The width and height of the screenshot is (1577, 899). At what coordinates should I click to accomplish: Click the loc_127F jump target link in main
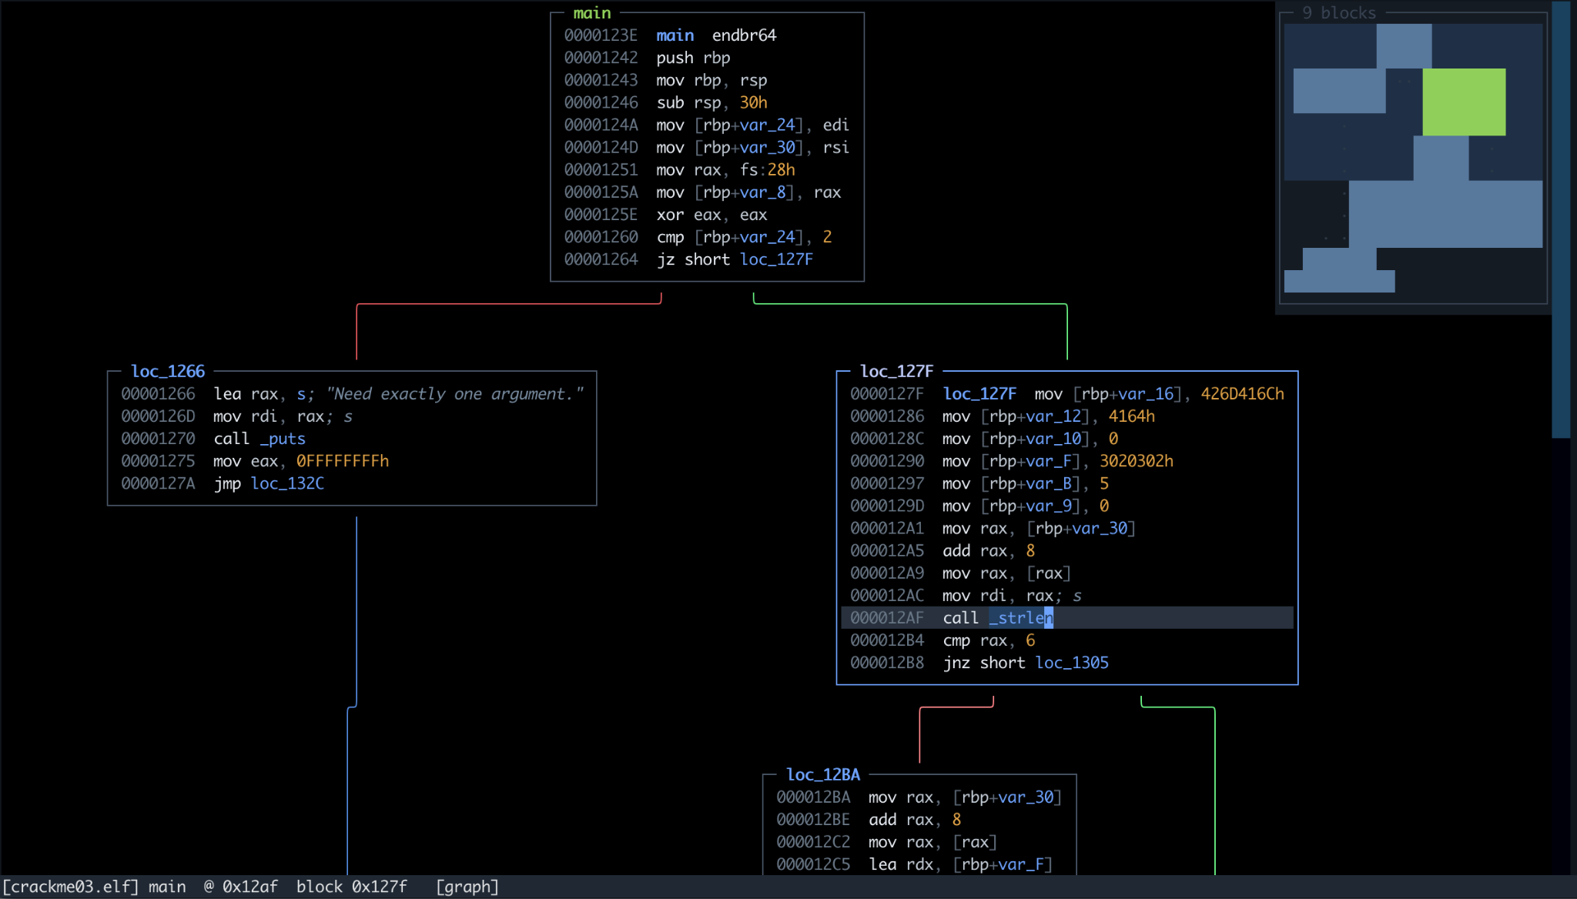(776, 259)
